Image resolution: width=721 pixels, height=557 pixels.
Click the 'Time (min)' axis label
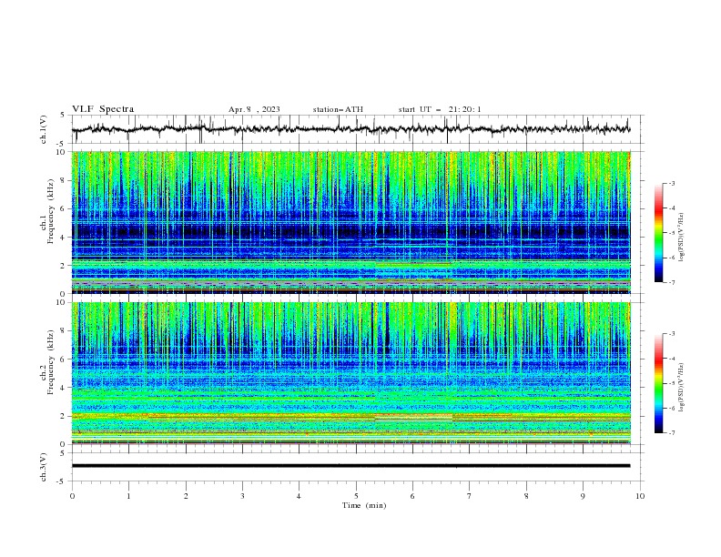[364, 505]
